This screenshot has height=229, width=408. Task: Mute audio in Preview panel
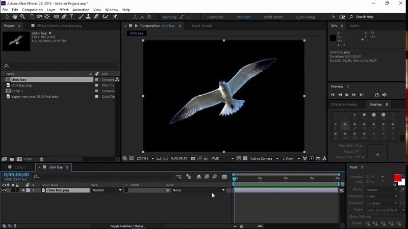[385, 95]
